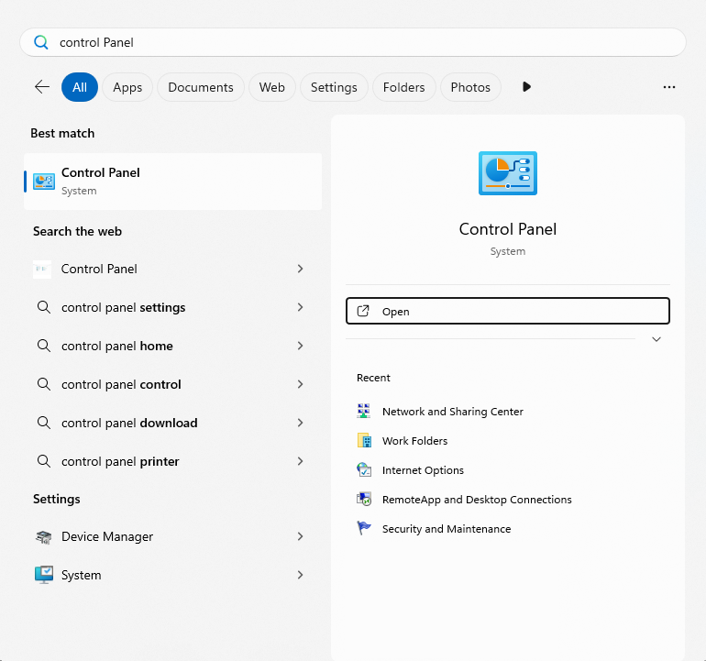
Task: Expand the actions list chevron below Open
Action: [656, 339]
